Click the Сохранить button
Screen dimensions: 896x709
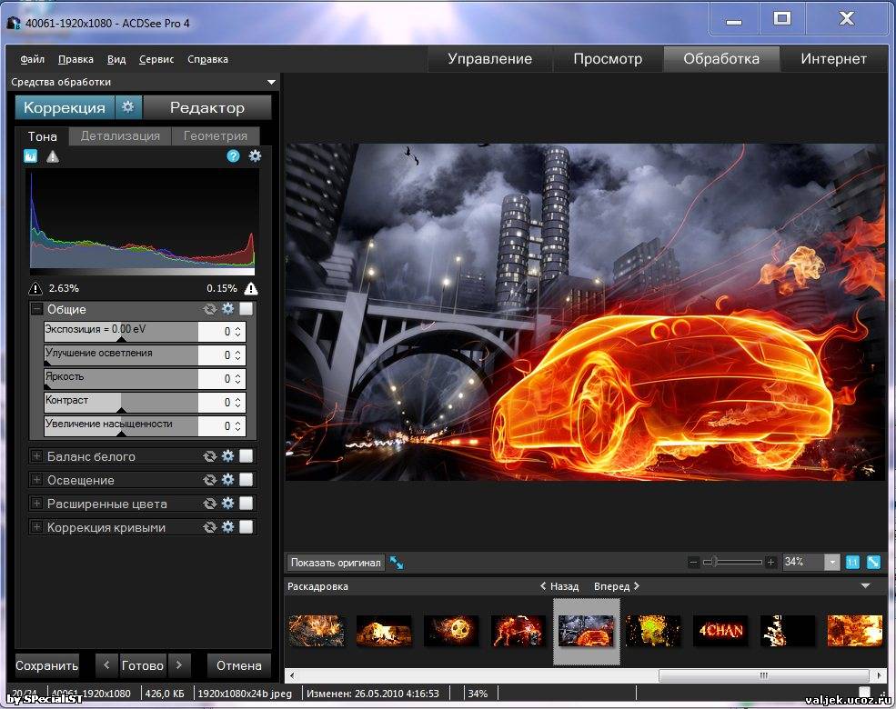point(47,665)
